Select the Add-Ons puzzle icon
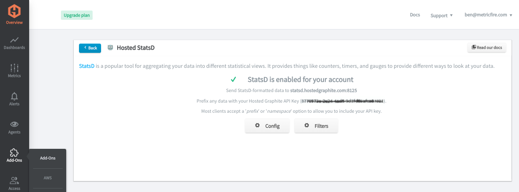 (14, 153)
